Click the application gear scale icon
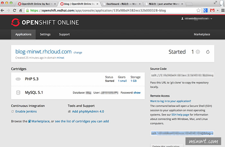This screenshot has width=225, height=147. (x=198, y=52)
